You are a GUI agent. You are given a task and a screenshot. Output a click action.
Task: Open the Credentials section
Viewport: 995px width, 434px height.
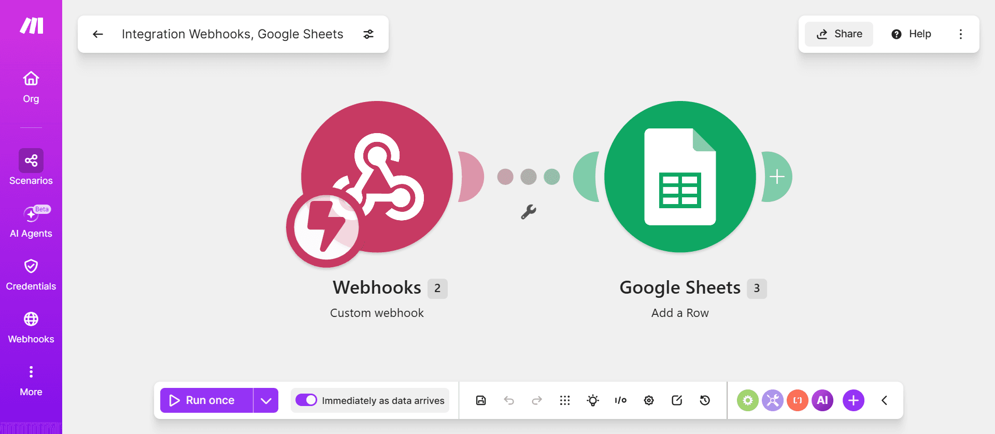coord(31,275)
